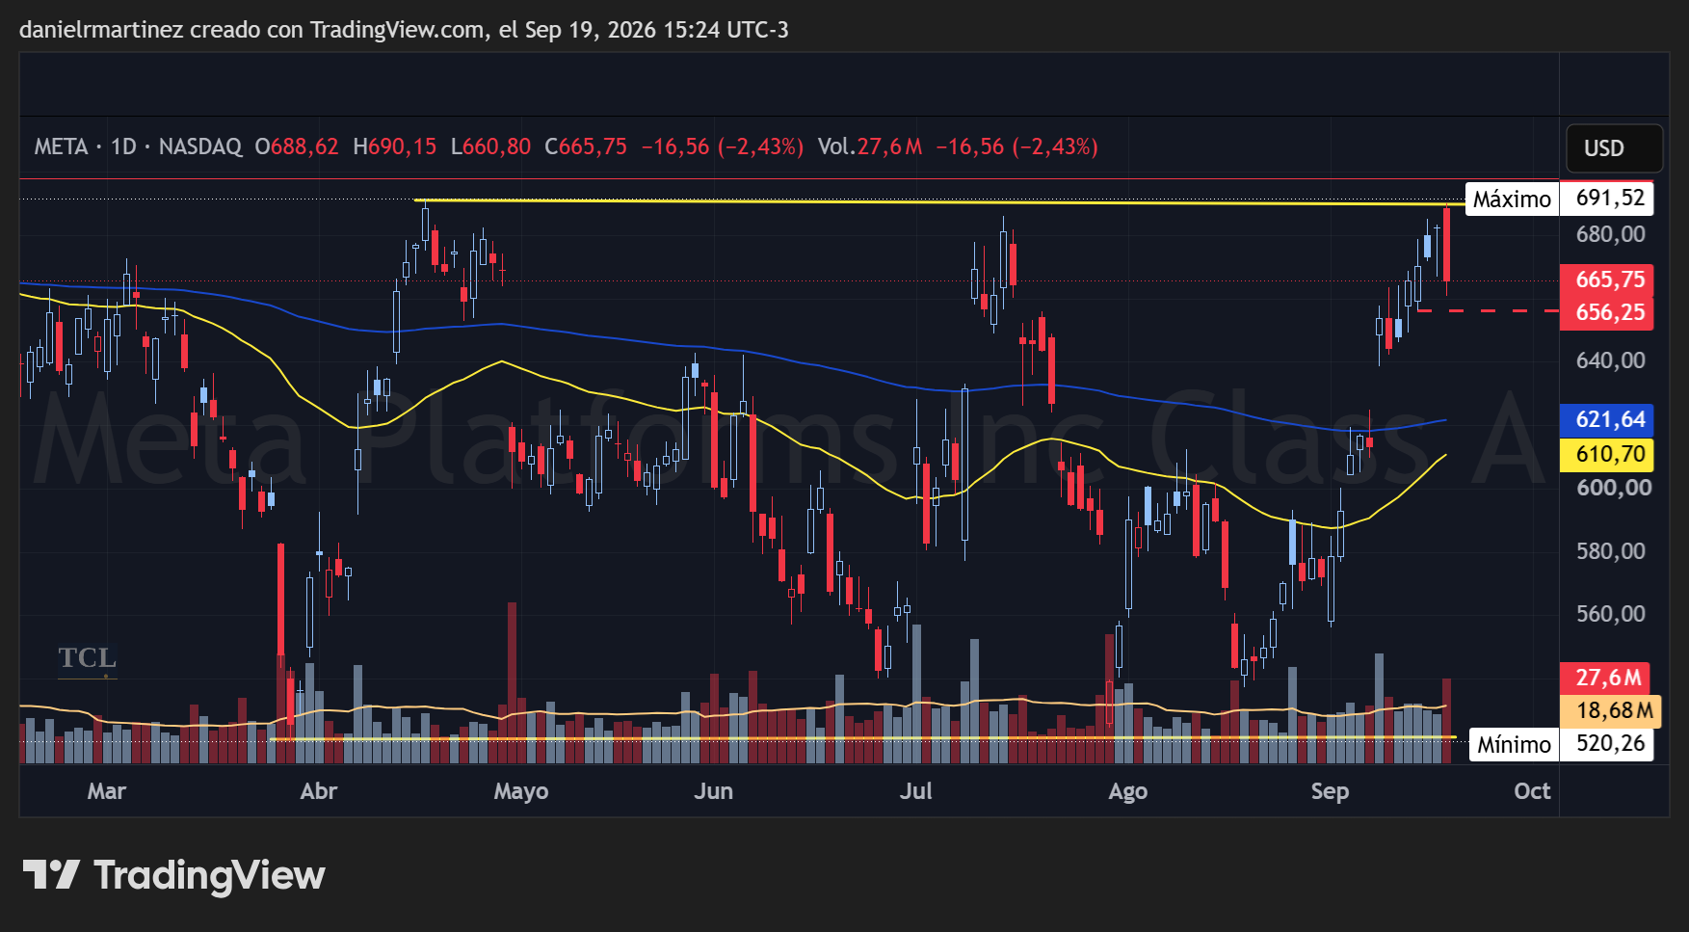Screen dimensions: 1689x932
Task: Click the red 665,75 current price axis label
Action: [1607, 280]
